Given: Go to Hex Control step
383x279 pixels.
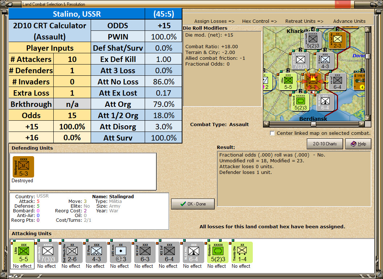Looking at the screenshot, I should pyautogui.click(x=259, y=21).
